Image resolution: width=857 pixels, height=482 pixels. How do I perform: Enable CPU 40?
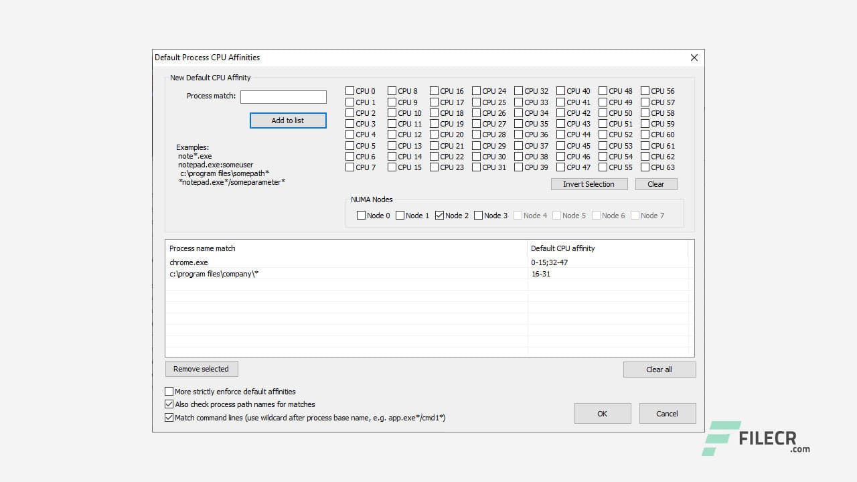click(x=561, y=90)
